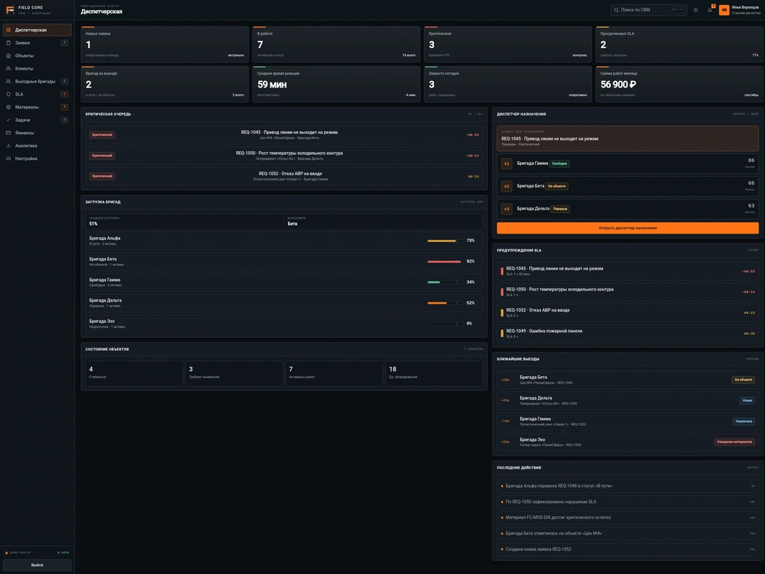Screen dimensions: 765x574
Task: Click the Стабильно objects tile showing 4
Action: point(134,373)
